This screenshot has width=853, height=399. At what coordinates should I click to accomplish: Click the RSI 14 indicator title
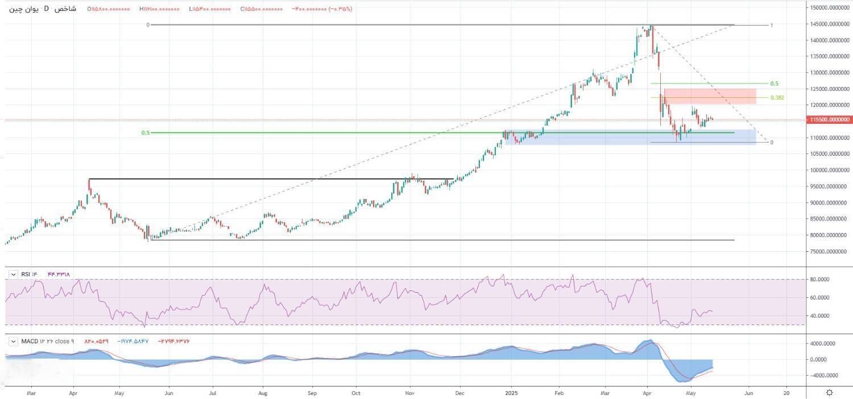click(30, 275)
